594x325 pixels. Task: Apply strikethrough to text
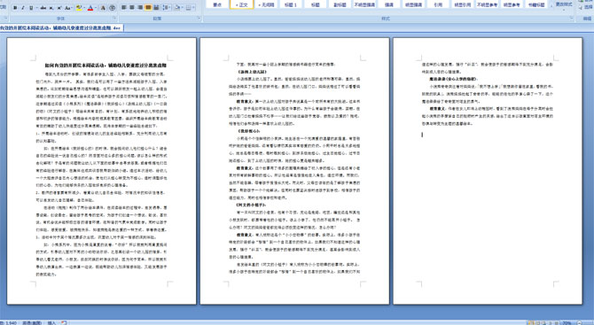[43, 8]
